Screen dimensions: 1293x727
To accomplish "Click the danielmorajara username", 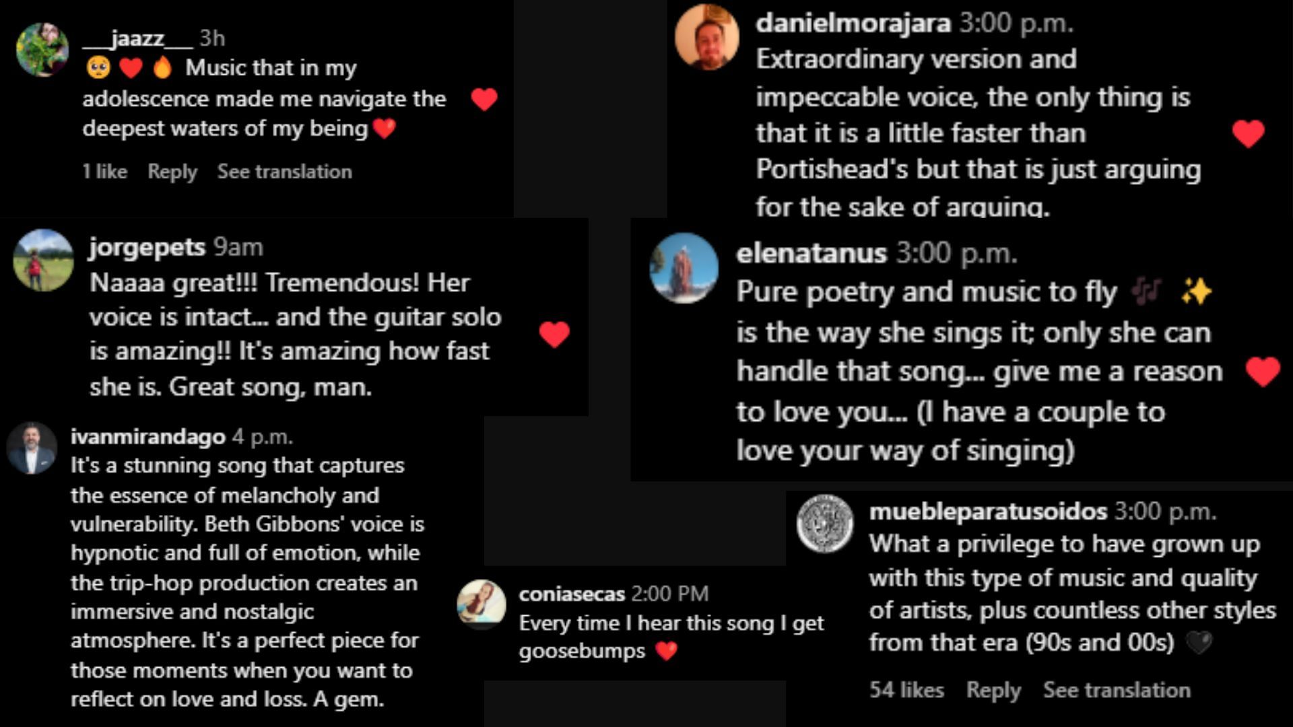I will click(853, 24).
